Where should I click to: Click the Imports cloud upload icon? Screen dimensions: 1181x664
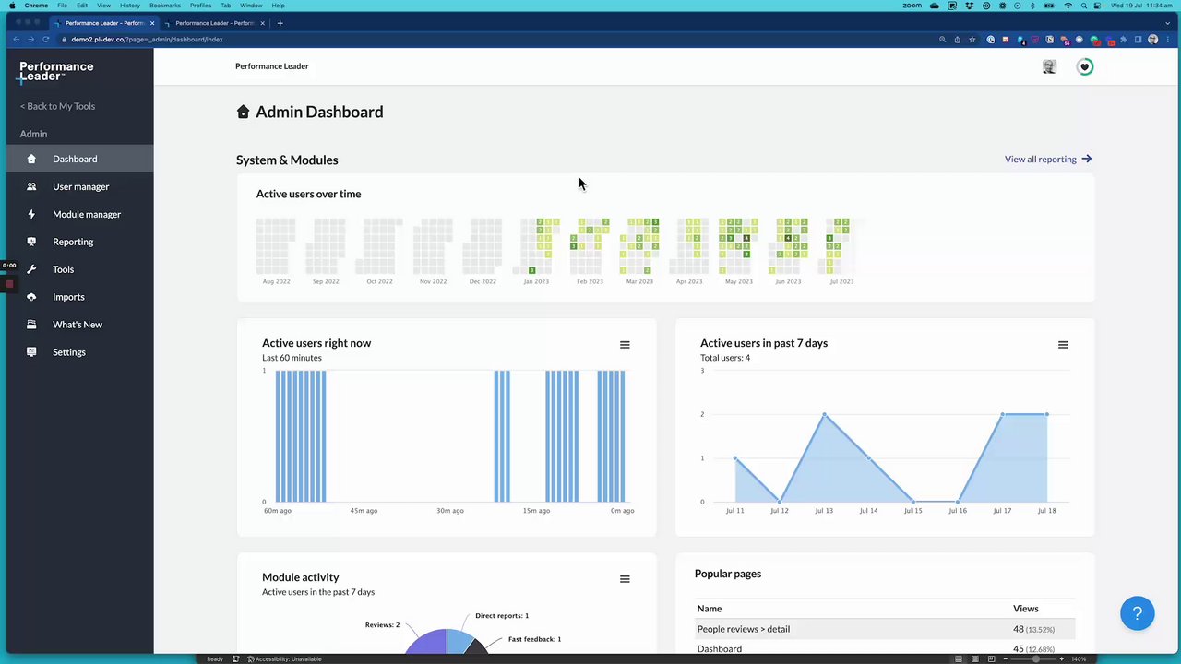click(x=31, y=297)
